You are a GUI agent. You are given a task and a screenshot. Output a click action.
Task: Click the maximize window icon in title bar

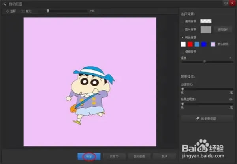(x=226, y=3)
